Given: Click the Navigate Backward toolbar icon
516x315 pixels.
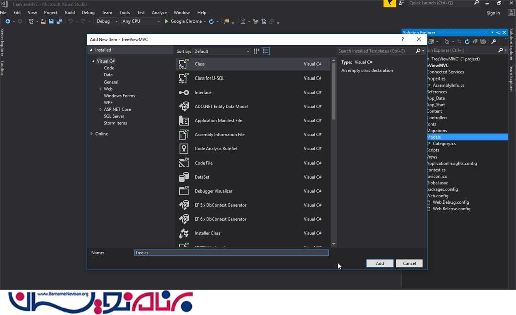Looking at the screenshot, I should point(8,21).
